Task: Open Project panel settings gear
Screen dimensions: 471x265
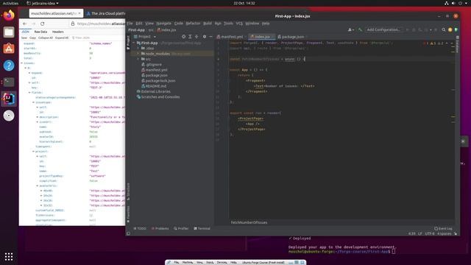Action: pos(205,37)
